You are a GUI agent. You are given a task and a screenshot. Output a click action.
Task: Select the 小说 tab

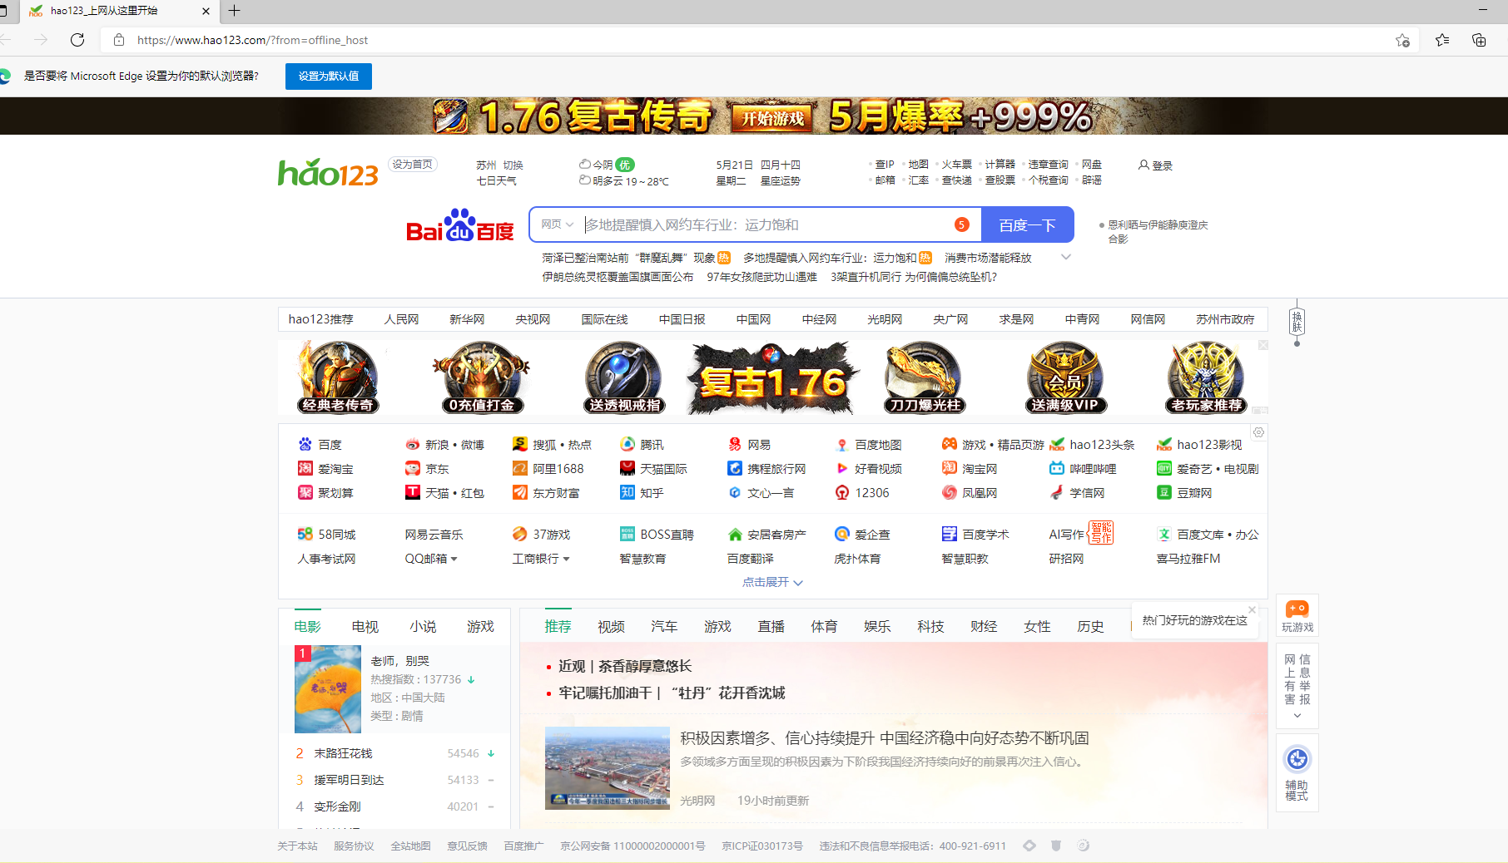tap(423, 627)
